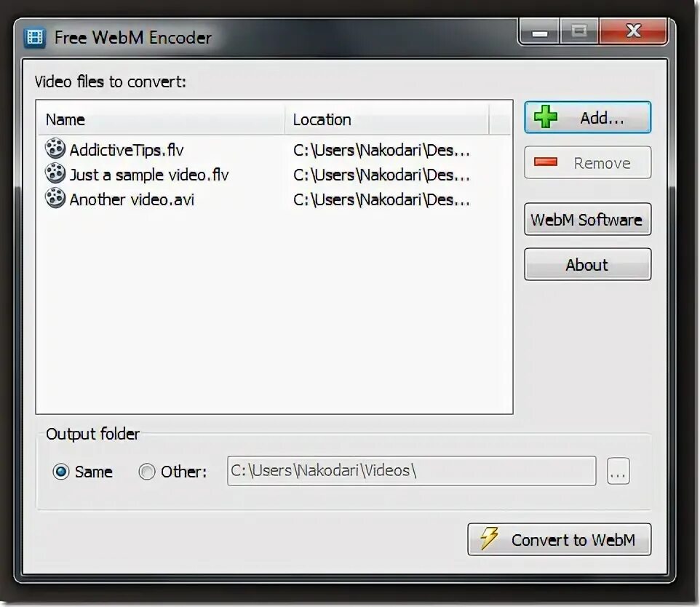The width and height of the screenshot is (700, 607).
Task: Open the WebM Software button
Action: 587,219
